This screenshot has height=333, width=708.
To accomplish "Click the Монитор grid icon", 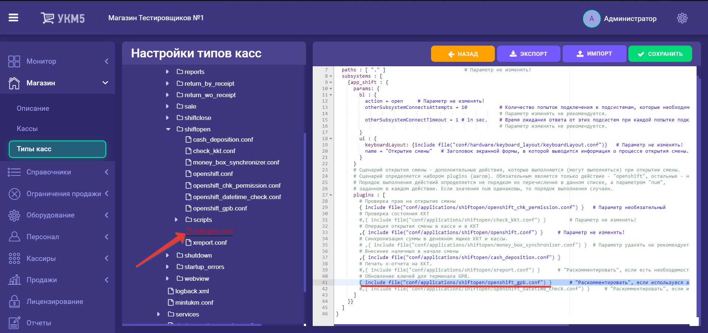I will (14, 61).
